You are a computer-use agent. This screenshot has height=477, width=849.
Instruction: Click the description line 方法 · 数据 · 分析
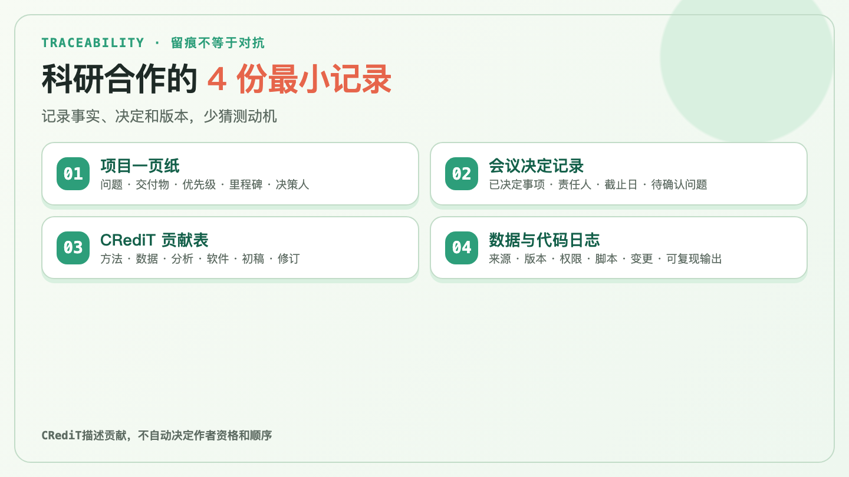pos(200,259)
